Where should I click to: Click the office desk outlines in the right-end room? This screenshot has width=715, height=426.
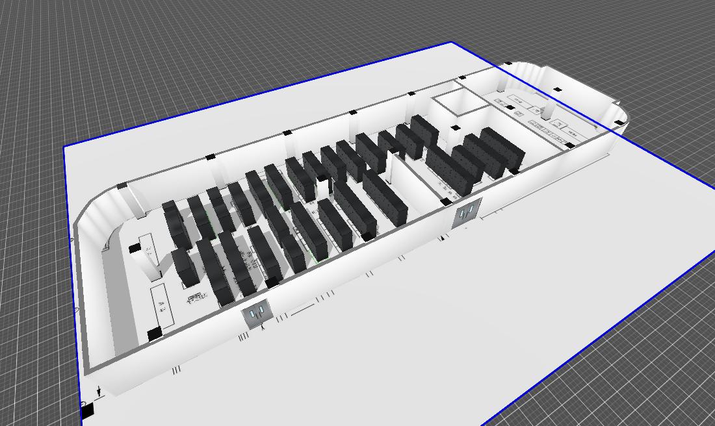click(534, 116)
